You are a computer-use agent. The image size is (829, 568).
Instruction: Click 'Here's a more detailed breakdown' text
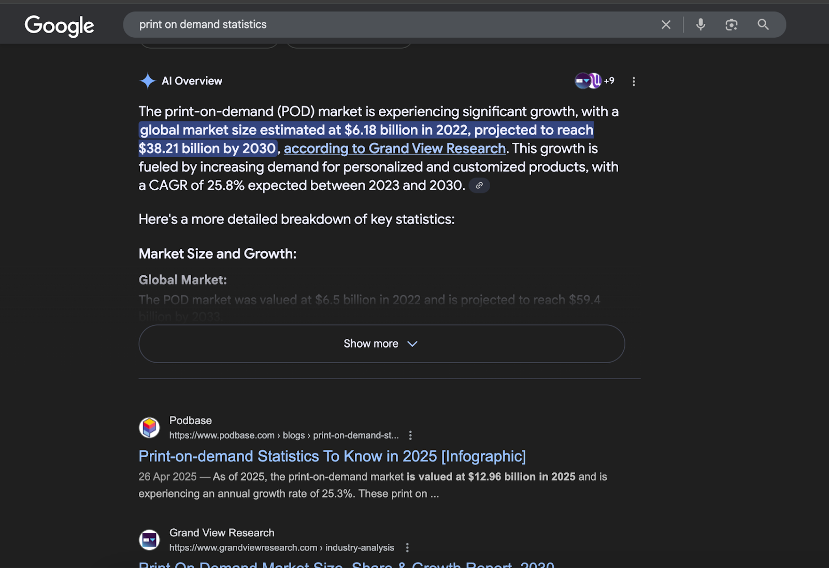coord(296,219)
